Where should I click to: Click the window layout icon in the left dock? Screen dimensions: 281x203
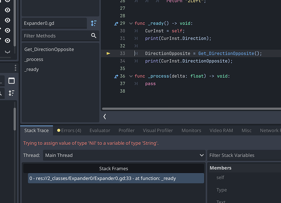pyautogui.click(x=11, y=81)
